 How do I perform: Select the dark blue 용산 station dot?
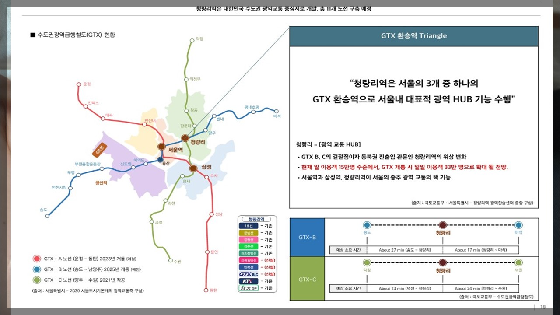click(160, 159)
